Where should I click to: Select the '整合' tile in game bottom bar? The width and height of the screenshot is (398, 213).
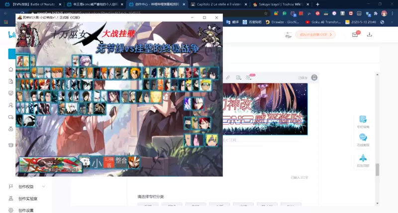pos(121,162)
